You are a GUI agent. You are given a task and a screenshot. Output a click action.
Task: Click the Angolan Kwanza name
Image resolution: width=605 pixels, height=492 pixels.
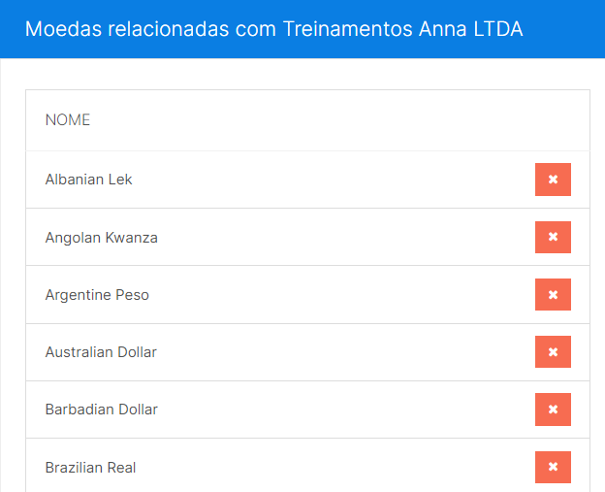(101, 238)
